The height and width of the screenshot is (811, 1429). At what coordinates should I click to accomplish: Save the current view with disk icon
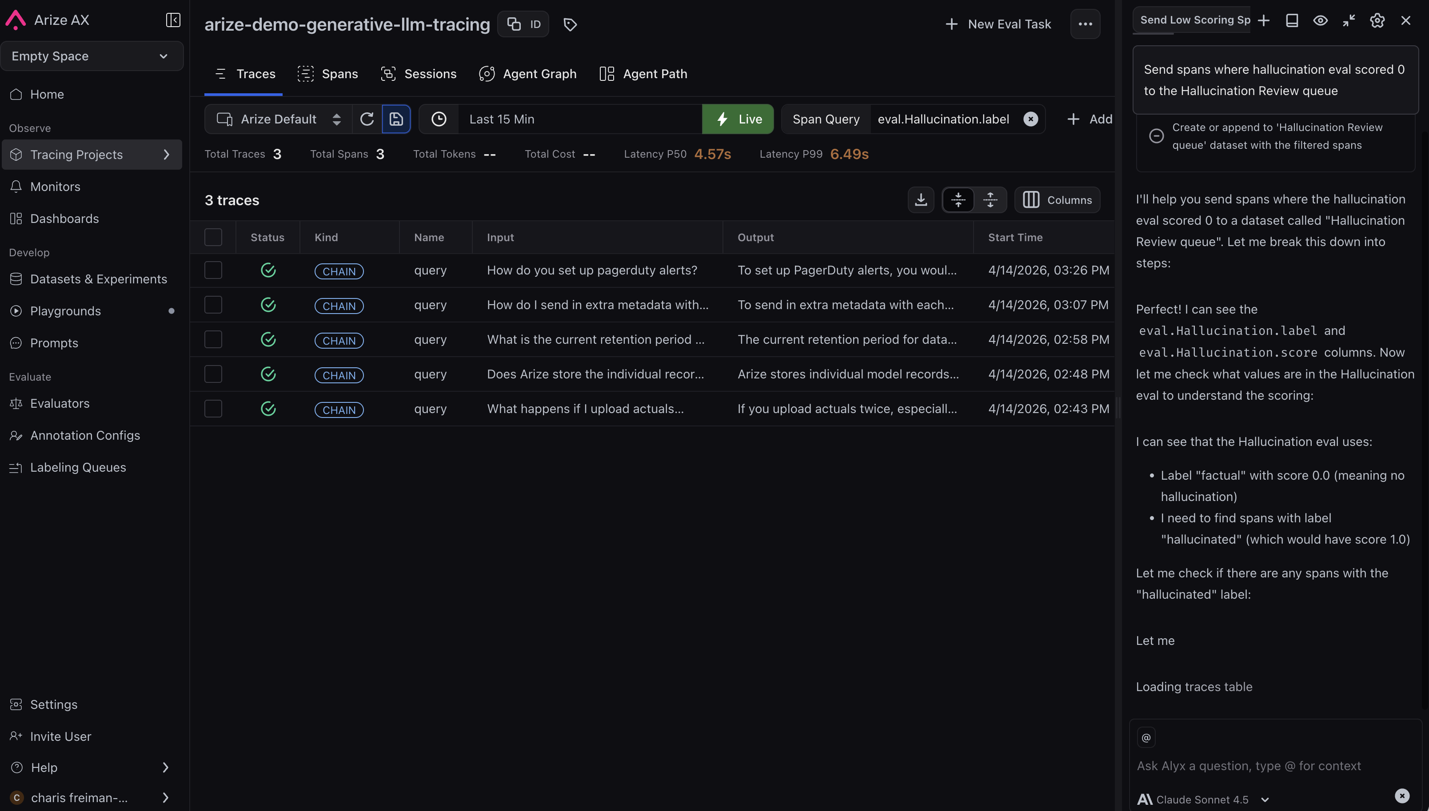click(396, 119)
